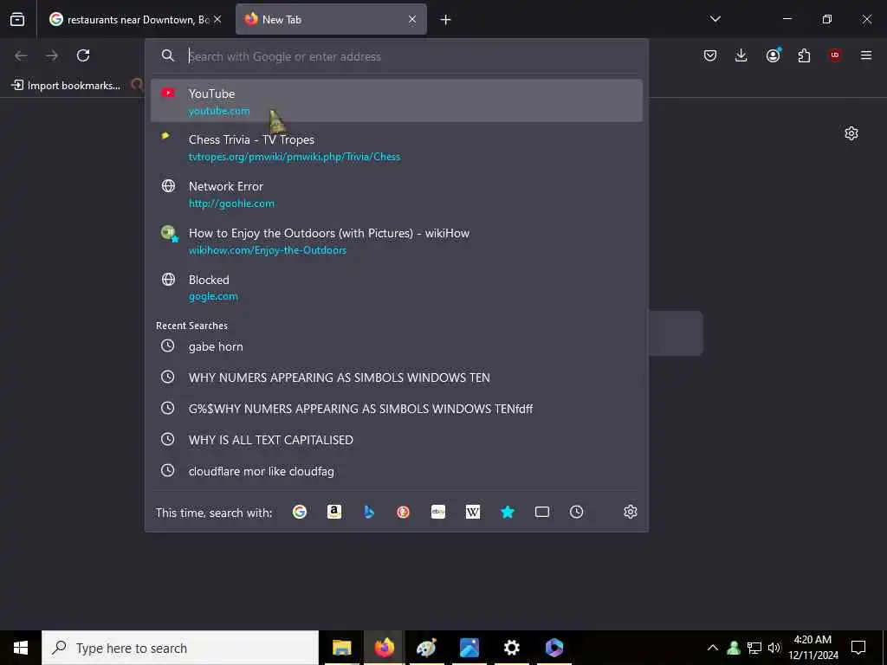
Task: Choose the YouTube suggestion
Action: coord(397,100)
